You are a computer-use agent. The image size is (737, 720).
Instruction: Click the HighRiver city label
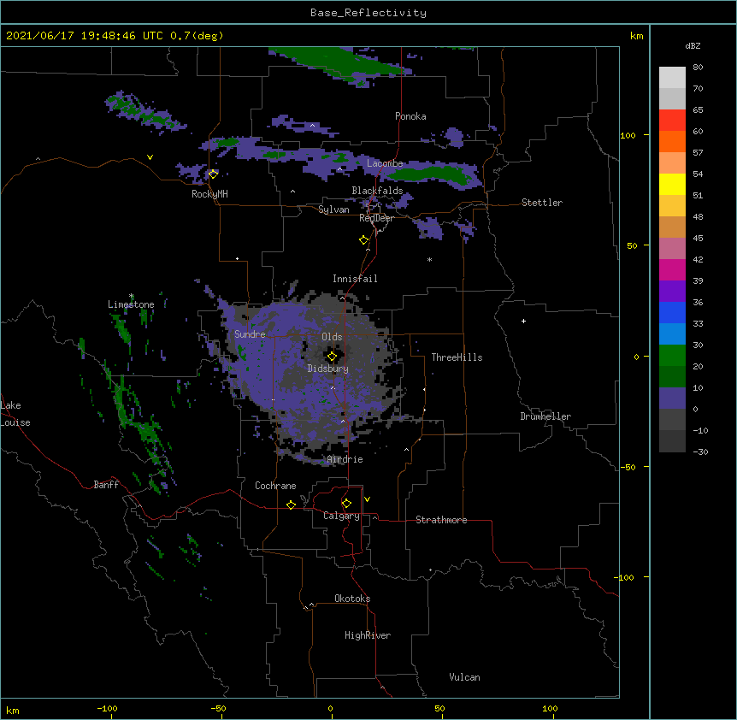pos(368,635)
